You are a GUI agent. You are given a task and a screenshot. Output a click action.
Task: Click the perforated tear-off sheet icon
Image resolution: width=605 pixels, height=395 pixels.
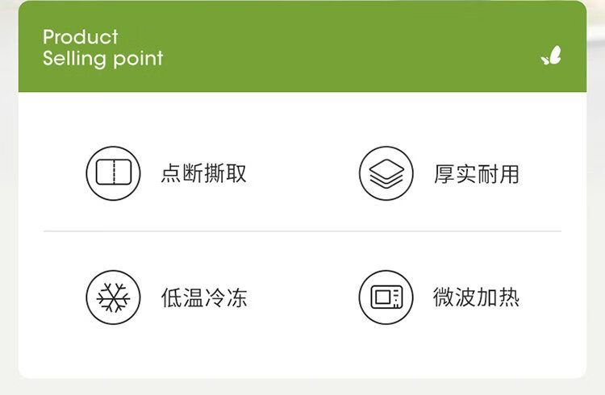click(113, 173)
